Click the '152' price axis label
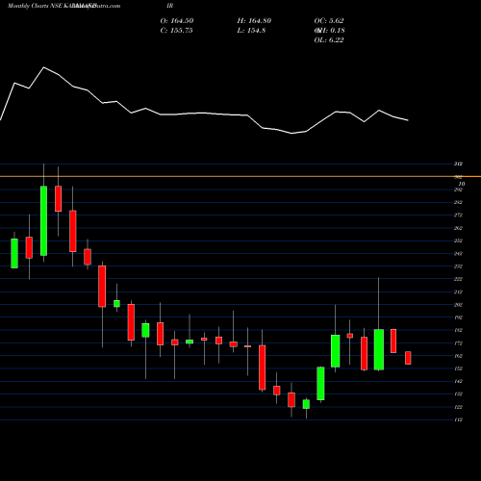The height and width of the screenshot is (481, 481). pos(458,368)
